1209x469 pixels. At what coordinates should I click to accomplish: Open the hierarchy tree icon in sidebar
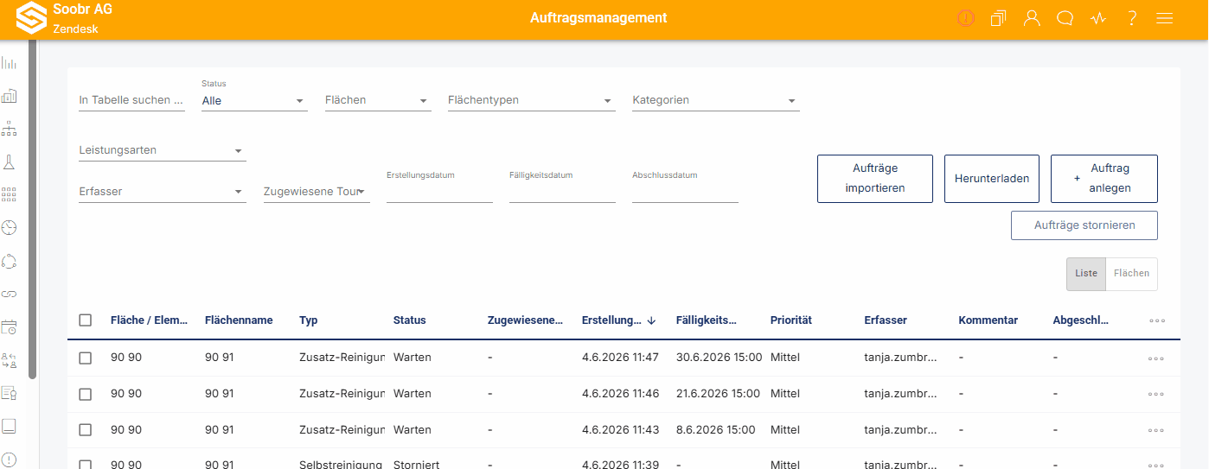(x=10, y=129)
